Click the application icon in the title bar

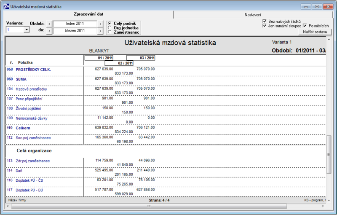(6, 6)
